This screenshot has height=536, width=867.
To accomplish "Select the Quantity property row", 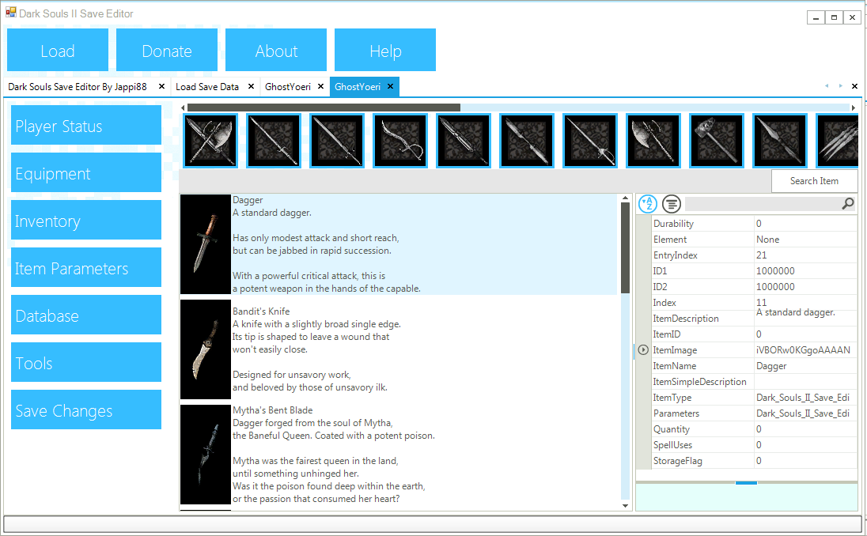I will (754, 429).
